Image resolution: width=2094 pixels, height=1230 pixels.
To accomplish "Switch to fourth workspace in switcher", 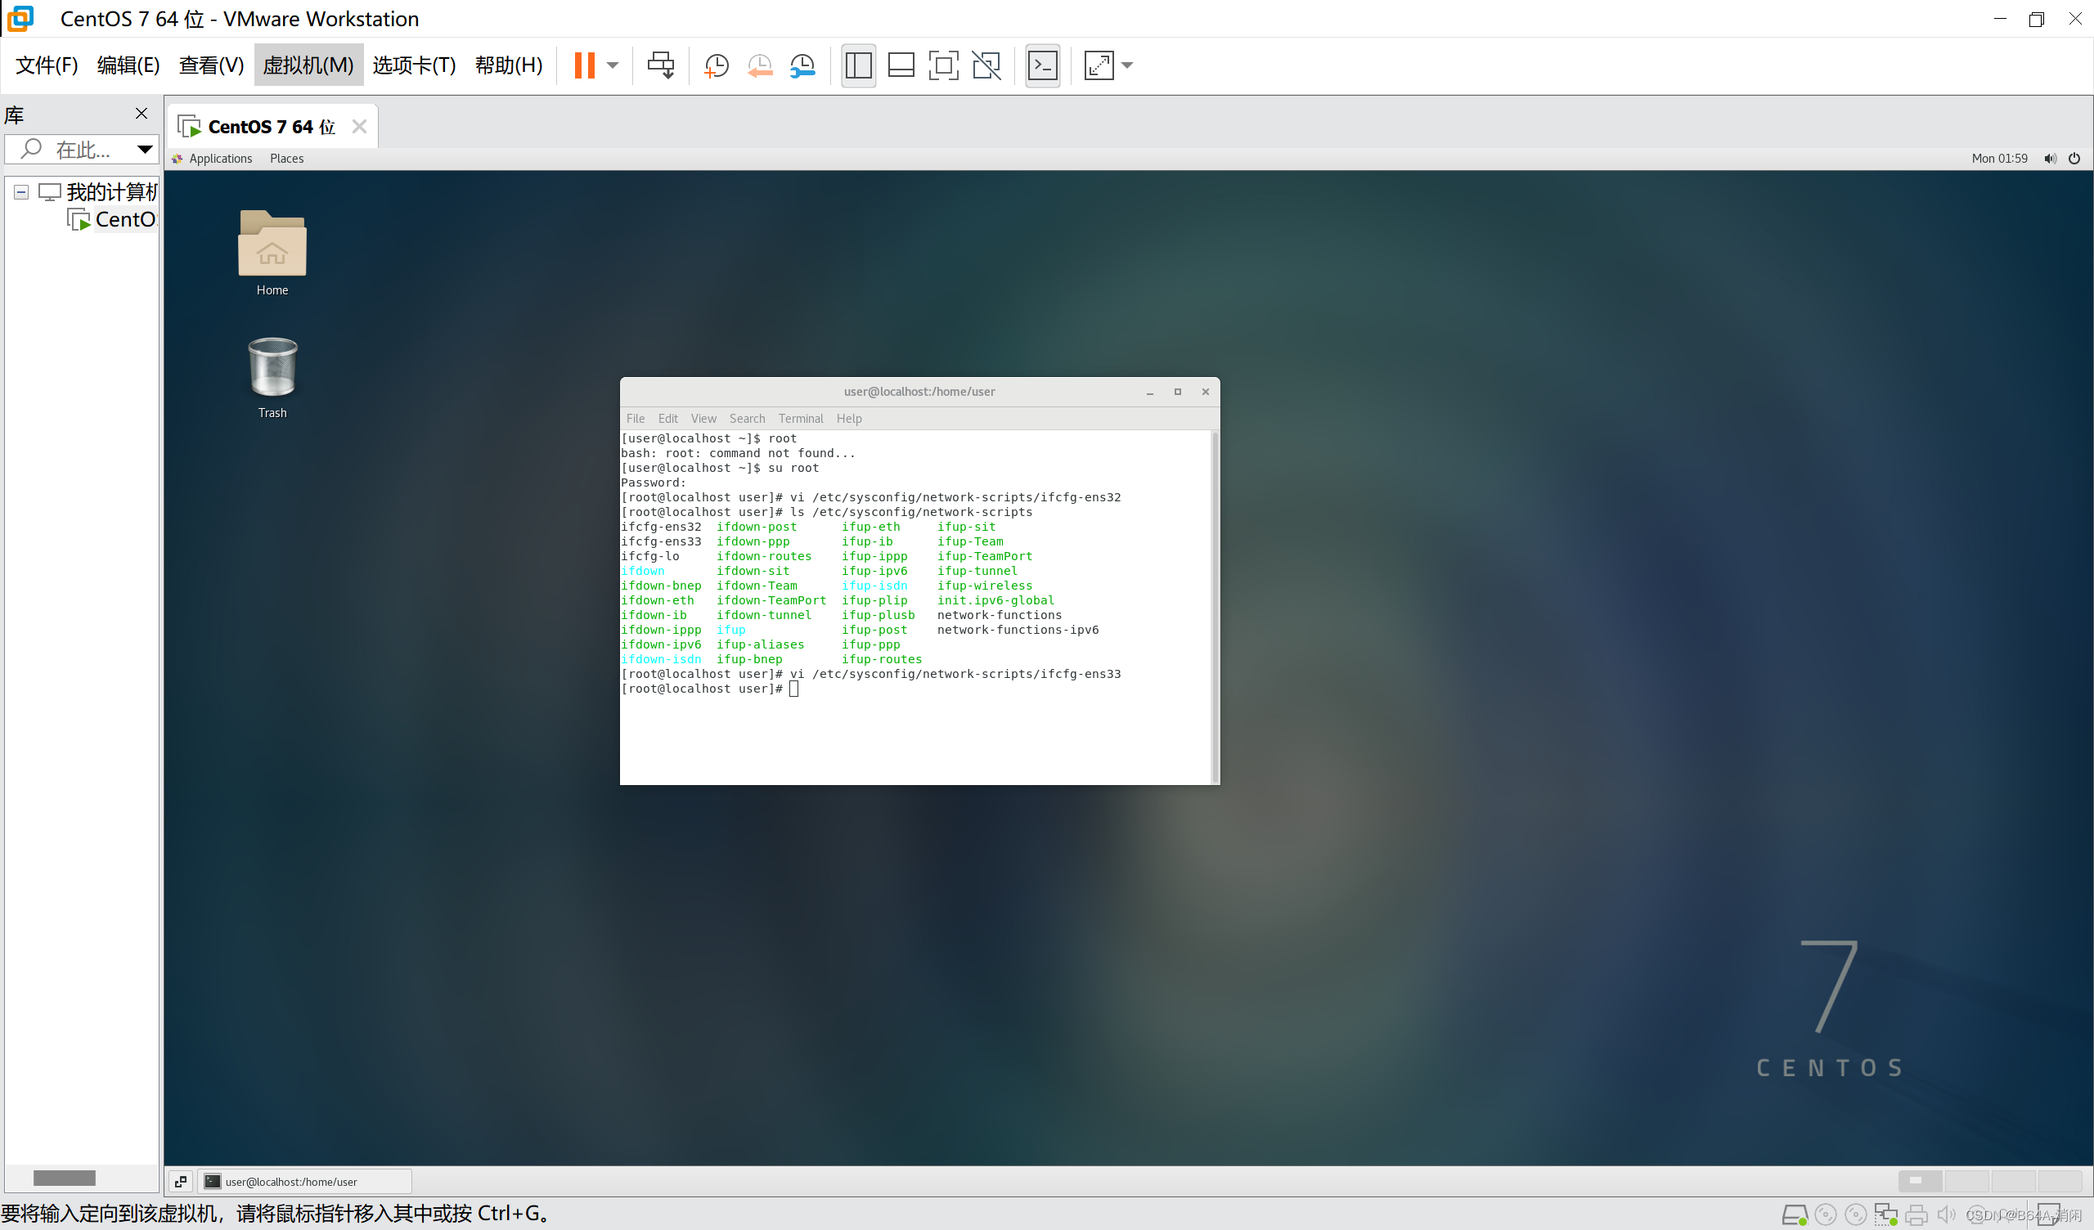I will [x=2059, y=1181].
